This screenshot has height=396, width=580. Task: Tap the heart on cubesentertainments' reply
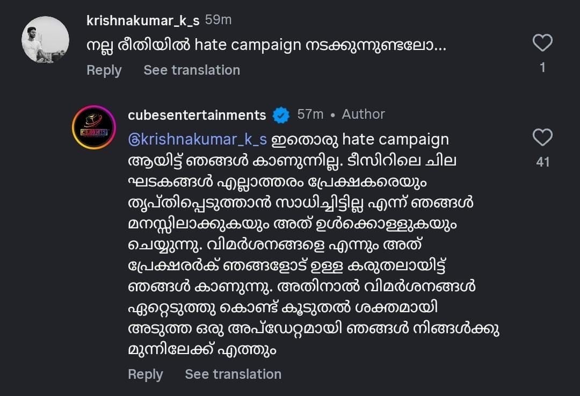pos(542,138)
